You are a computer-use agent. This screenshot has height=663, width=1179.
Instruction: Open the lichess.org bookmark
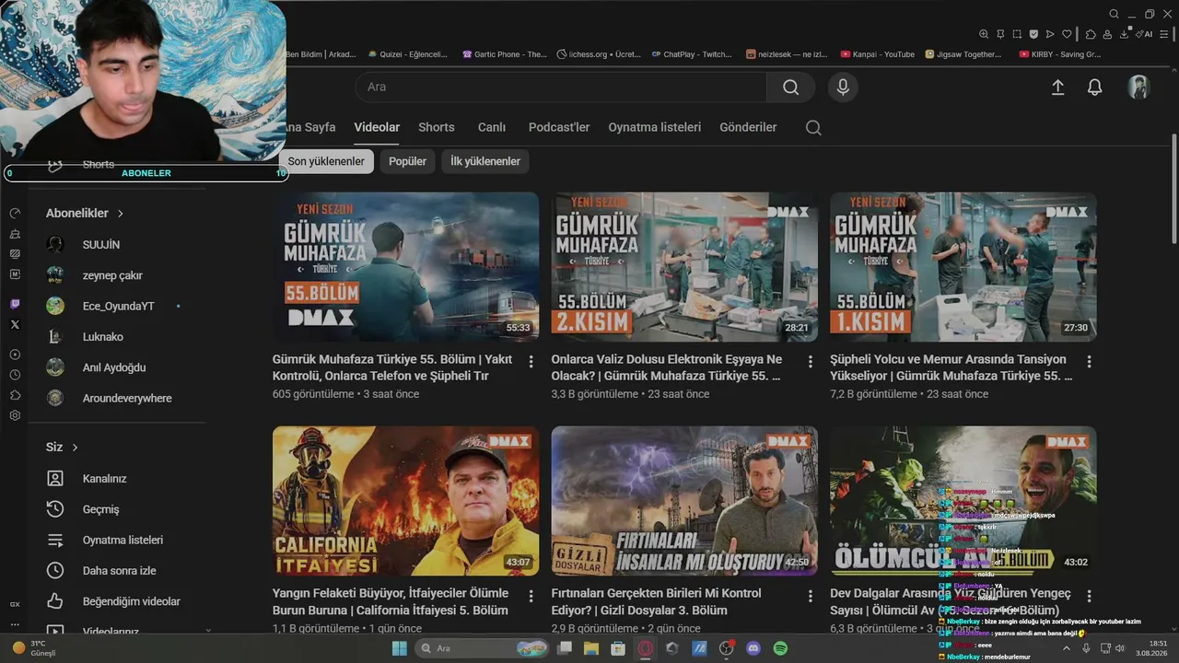(x=599, y=54)
